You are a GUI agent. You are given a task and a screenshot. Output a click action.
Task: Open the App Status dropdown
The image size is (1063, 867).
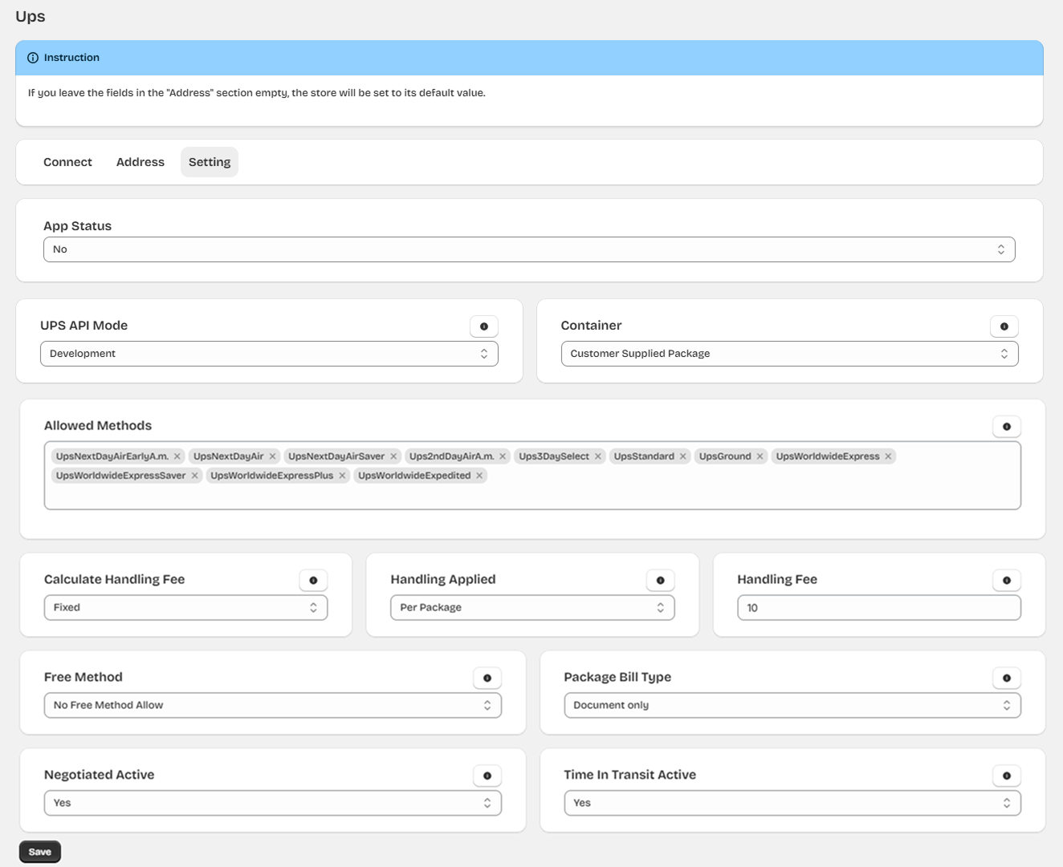[x=528, y=249]
